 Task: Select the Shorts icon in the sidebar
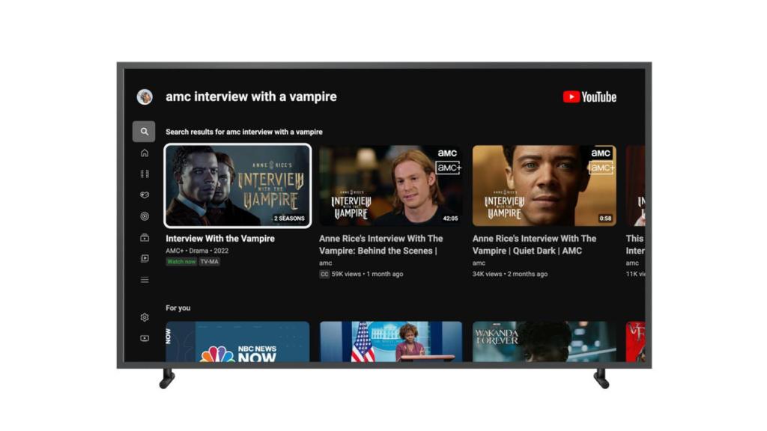click(x=144, y=174)
